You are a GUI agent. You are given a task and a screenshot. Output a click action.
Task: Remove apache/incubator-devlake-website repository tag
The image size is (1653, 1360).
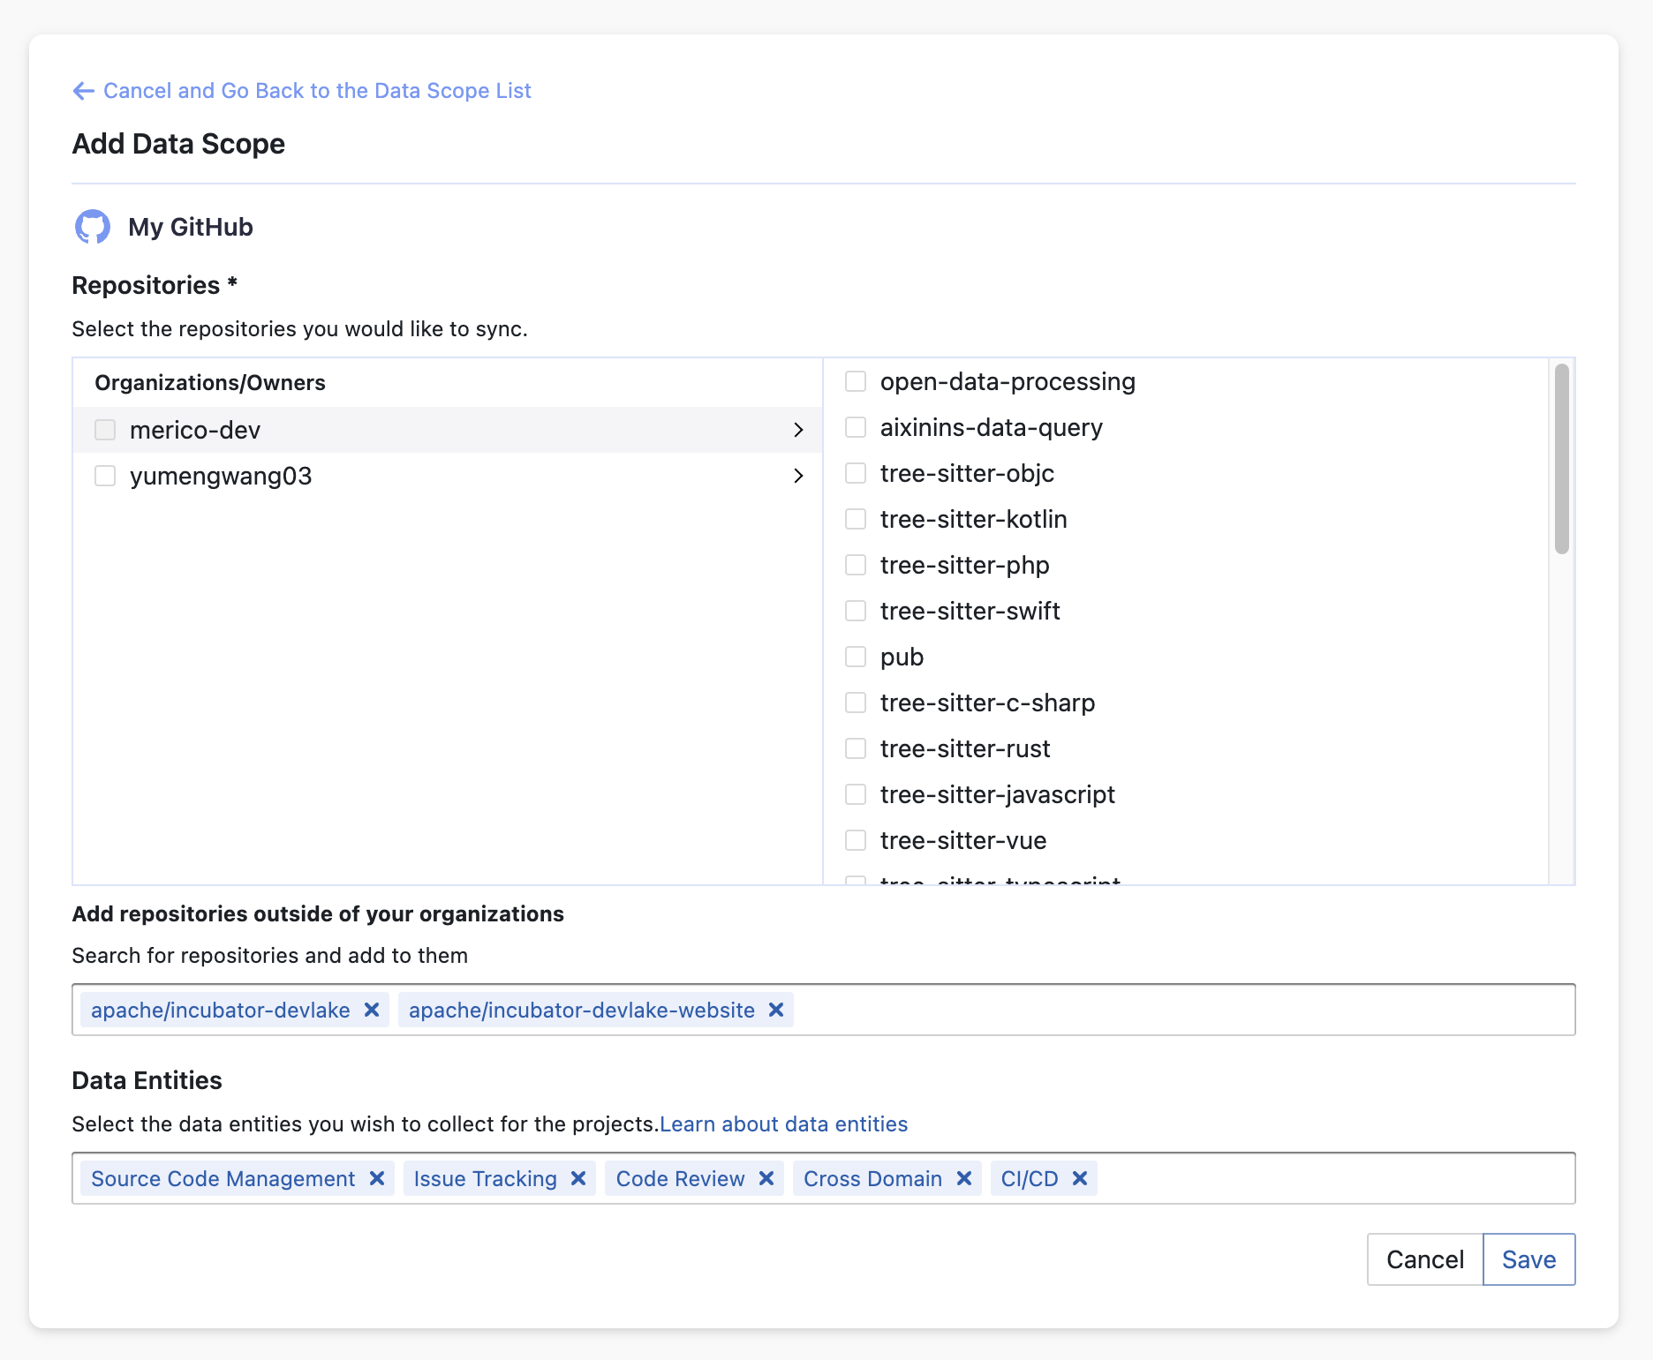776,1010
